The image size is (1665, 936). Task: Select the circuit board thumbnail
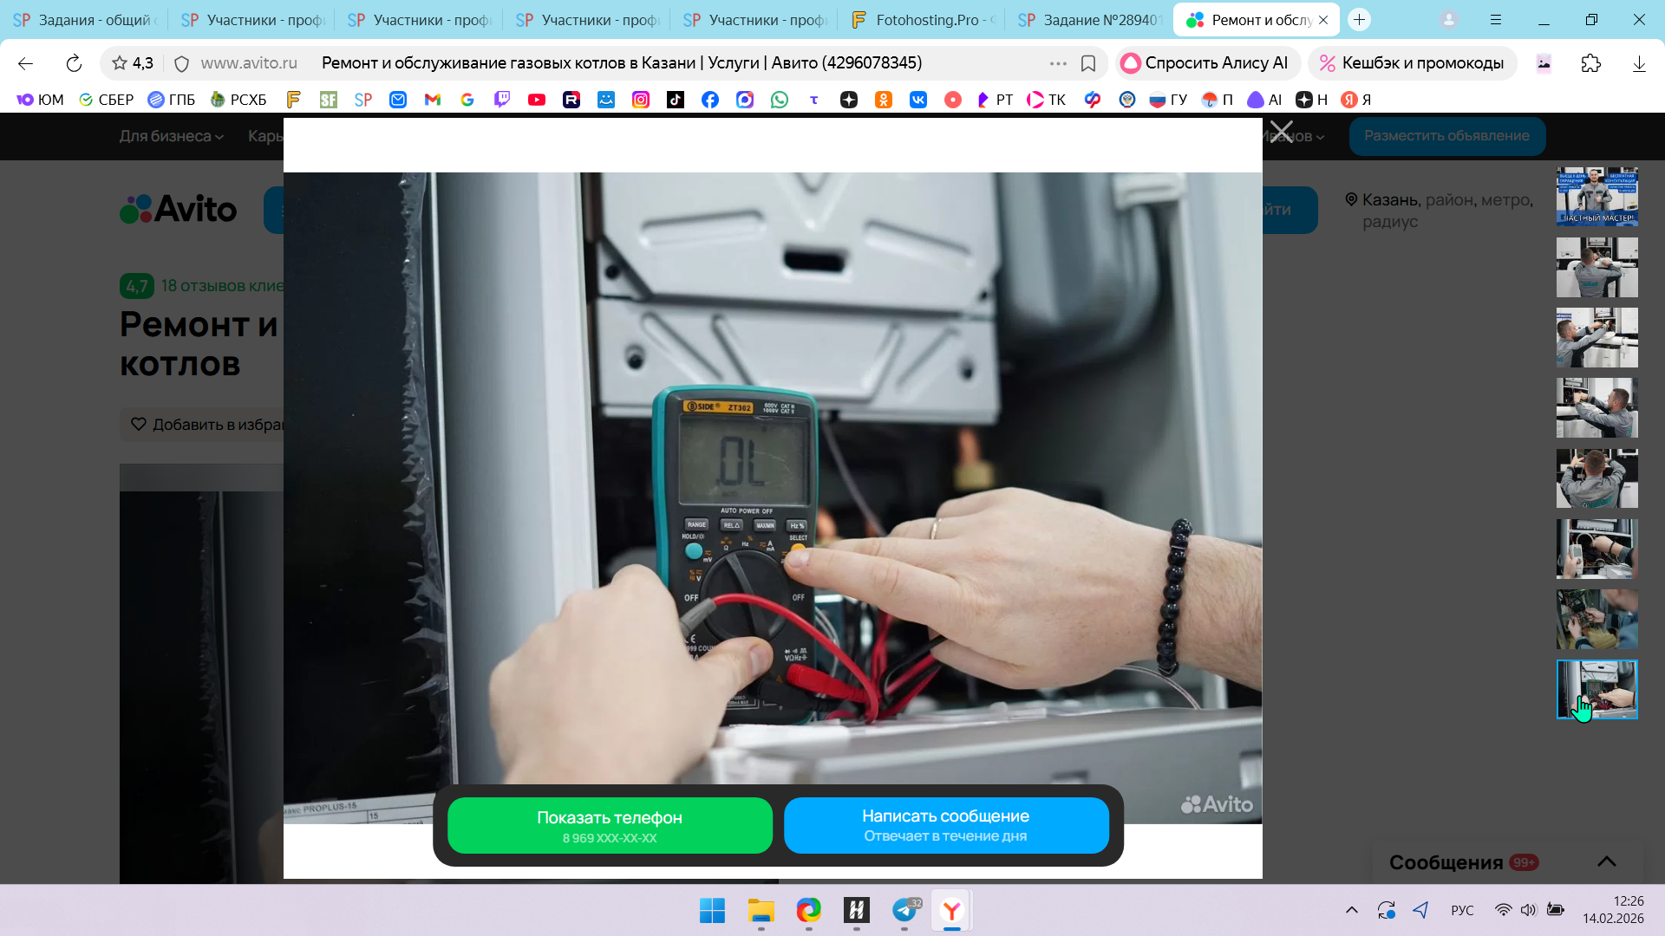1596,619
